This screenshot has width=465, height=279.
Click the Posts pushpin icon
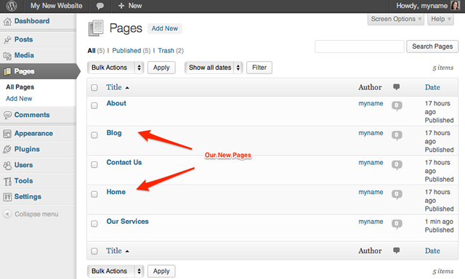[x=7, y=40]
